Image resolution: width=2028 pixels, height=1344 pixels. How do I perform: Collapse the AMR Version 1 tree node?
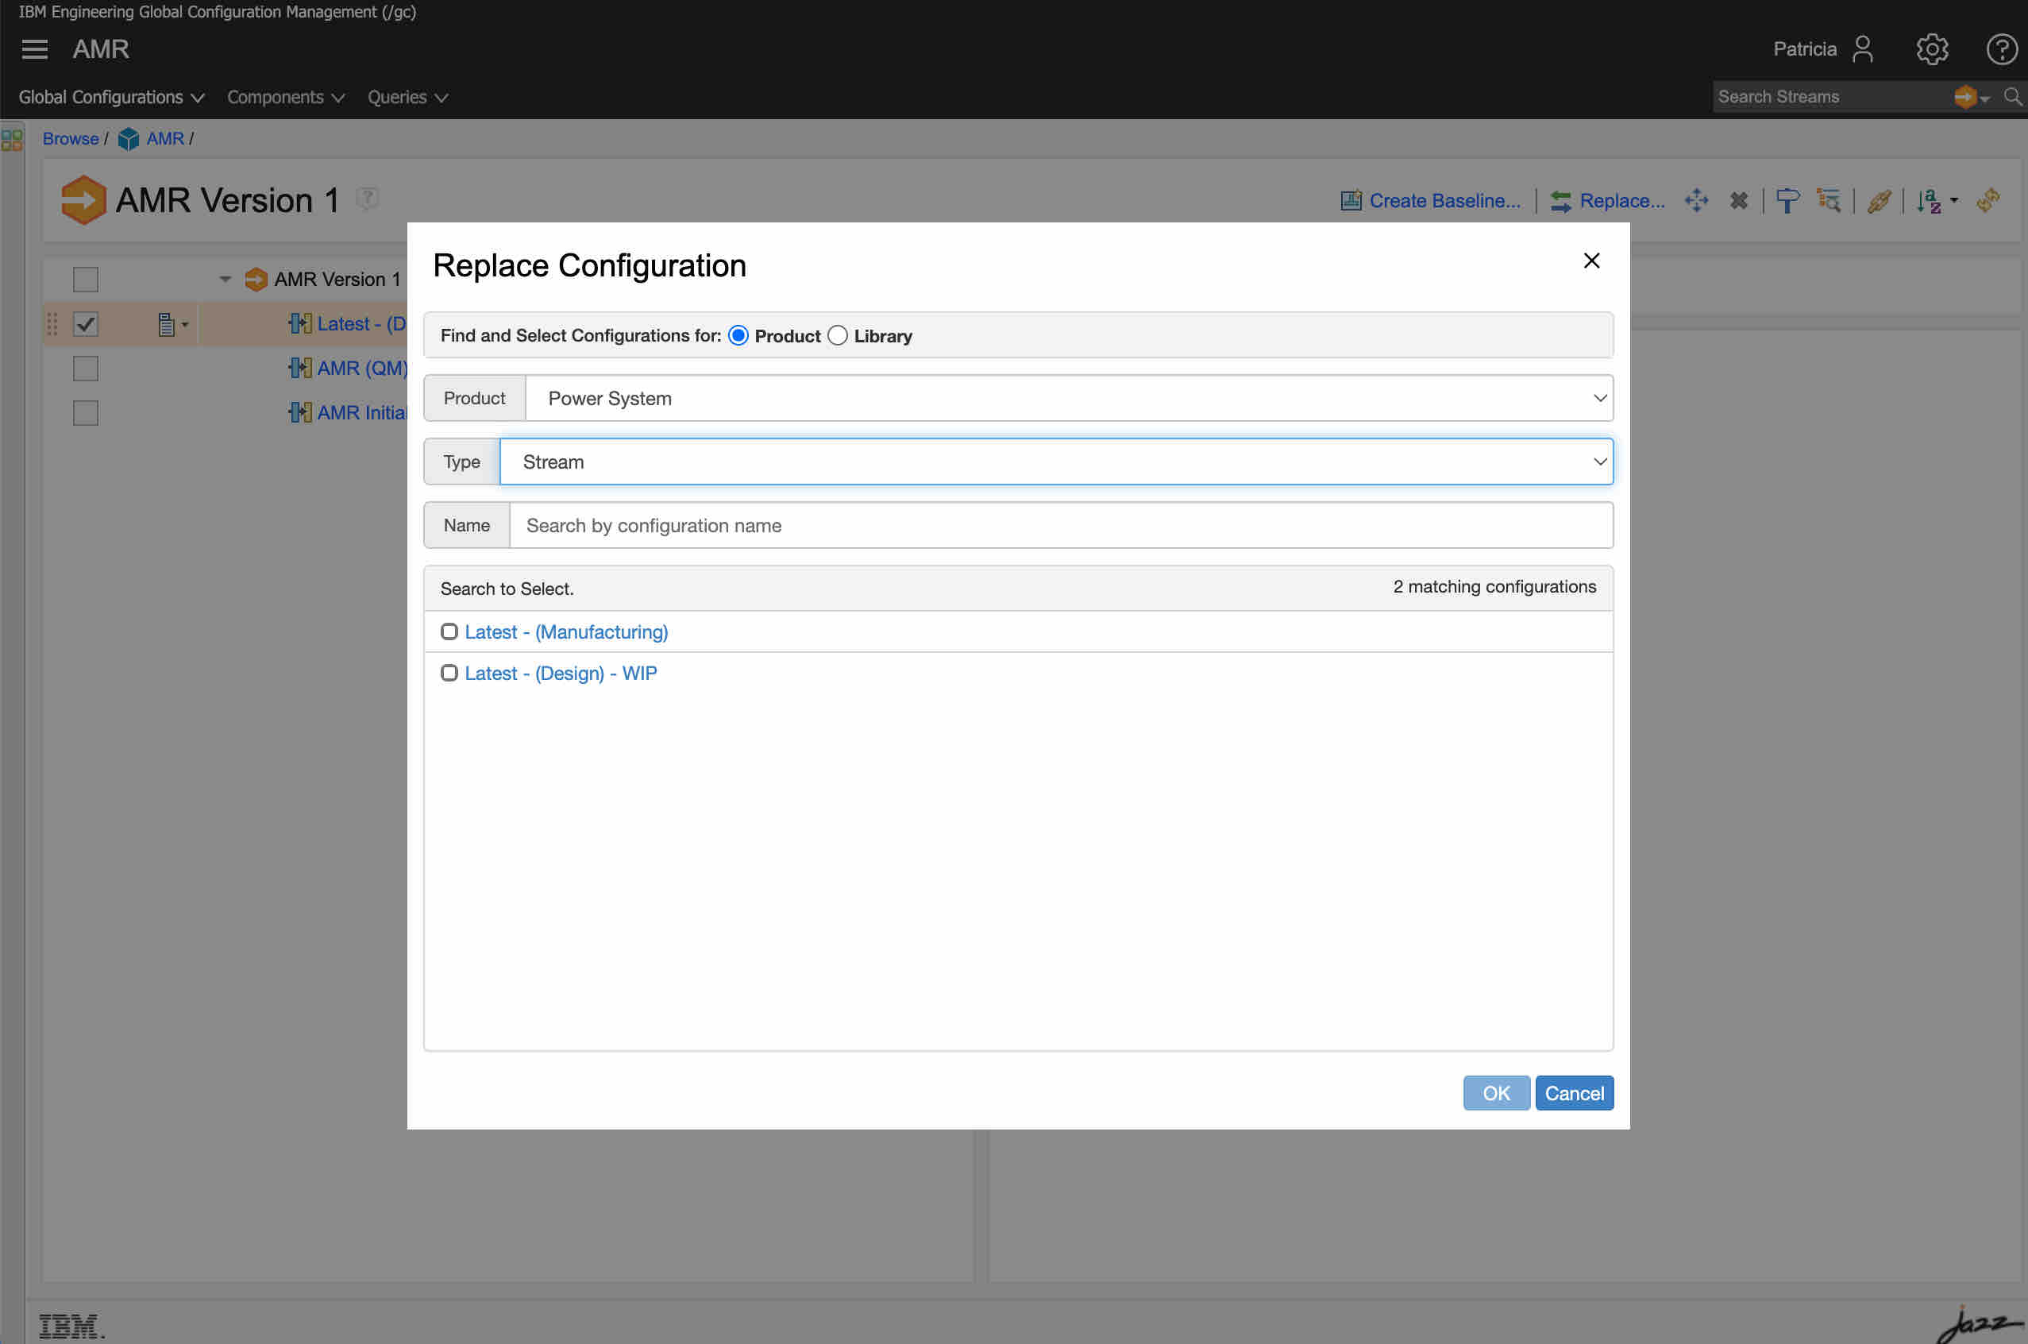226,280
